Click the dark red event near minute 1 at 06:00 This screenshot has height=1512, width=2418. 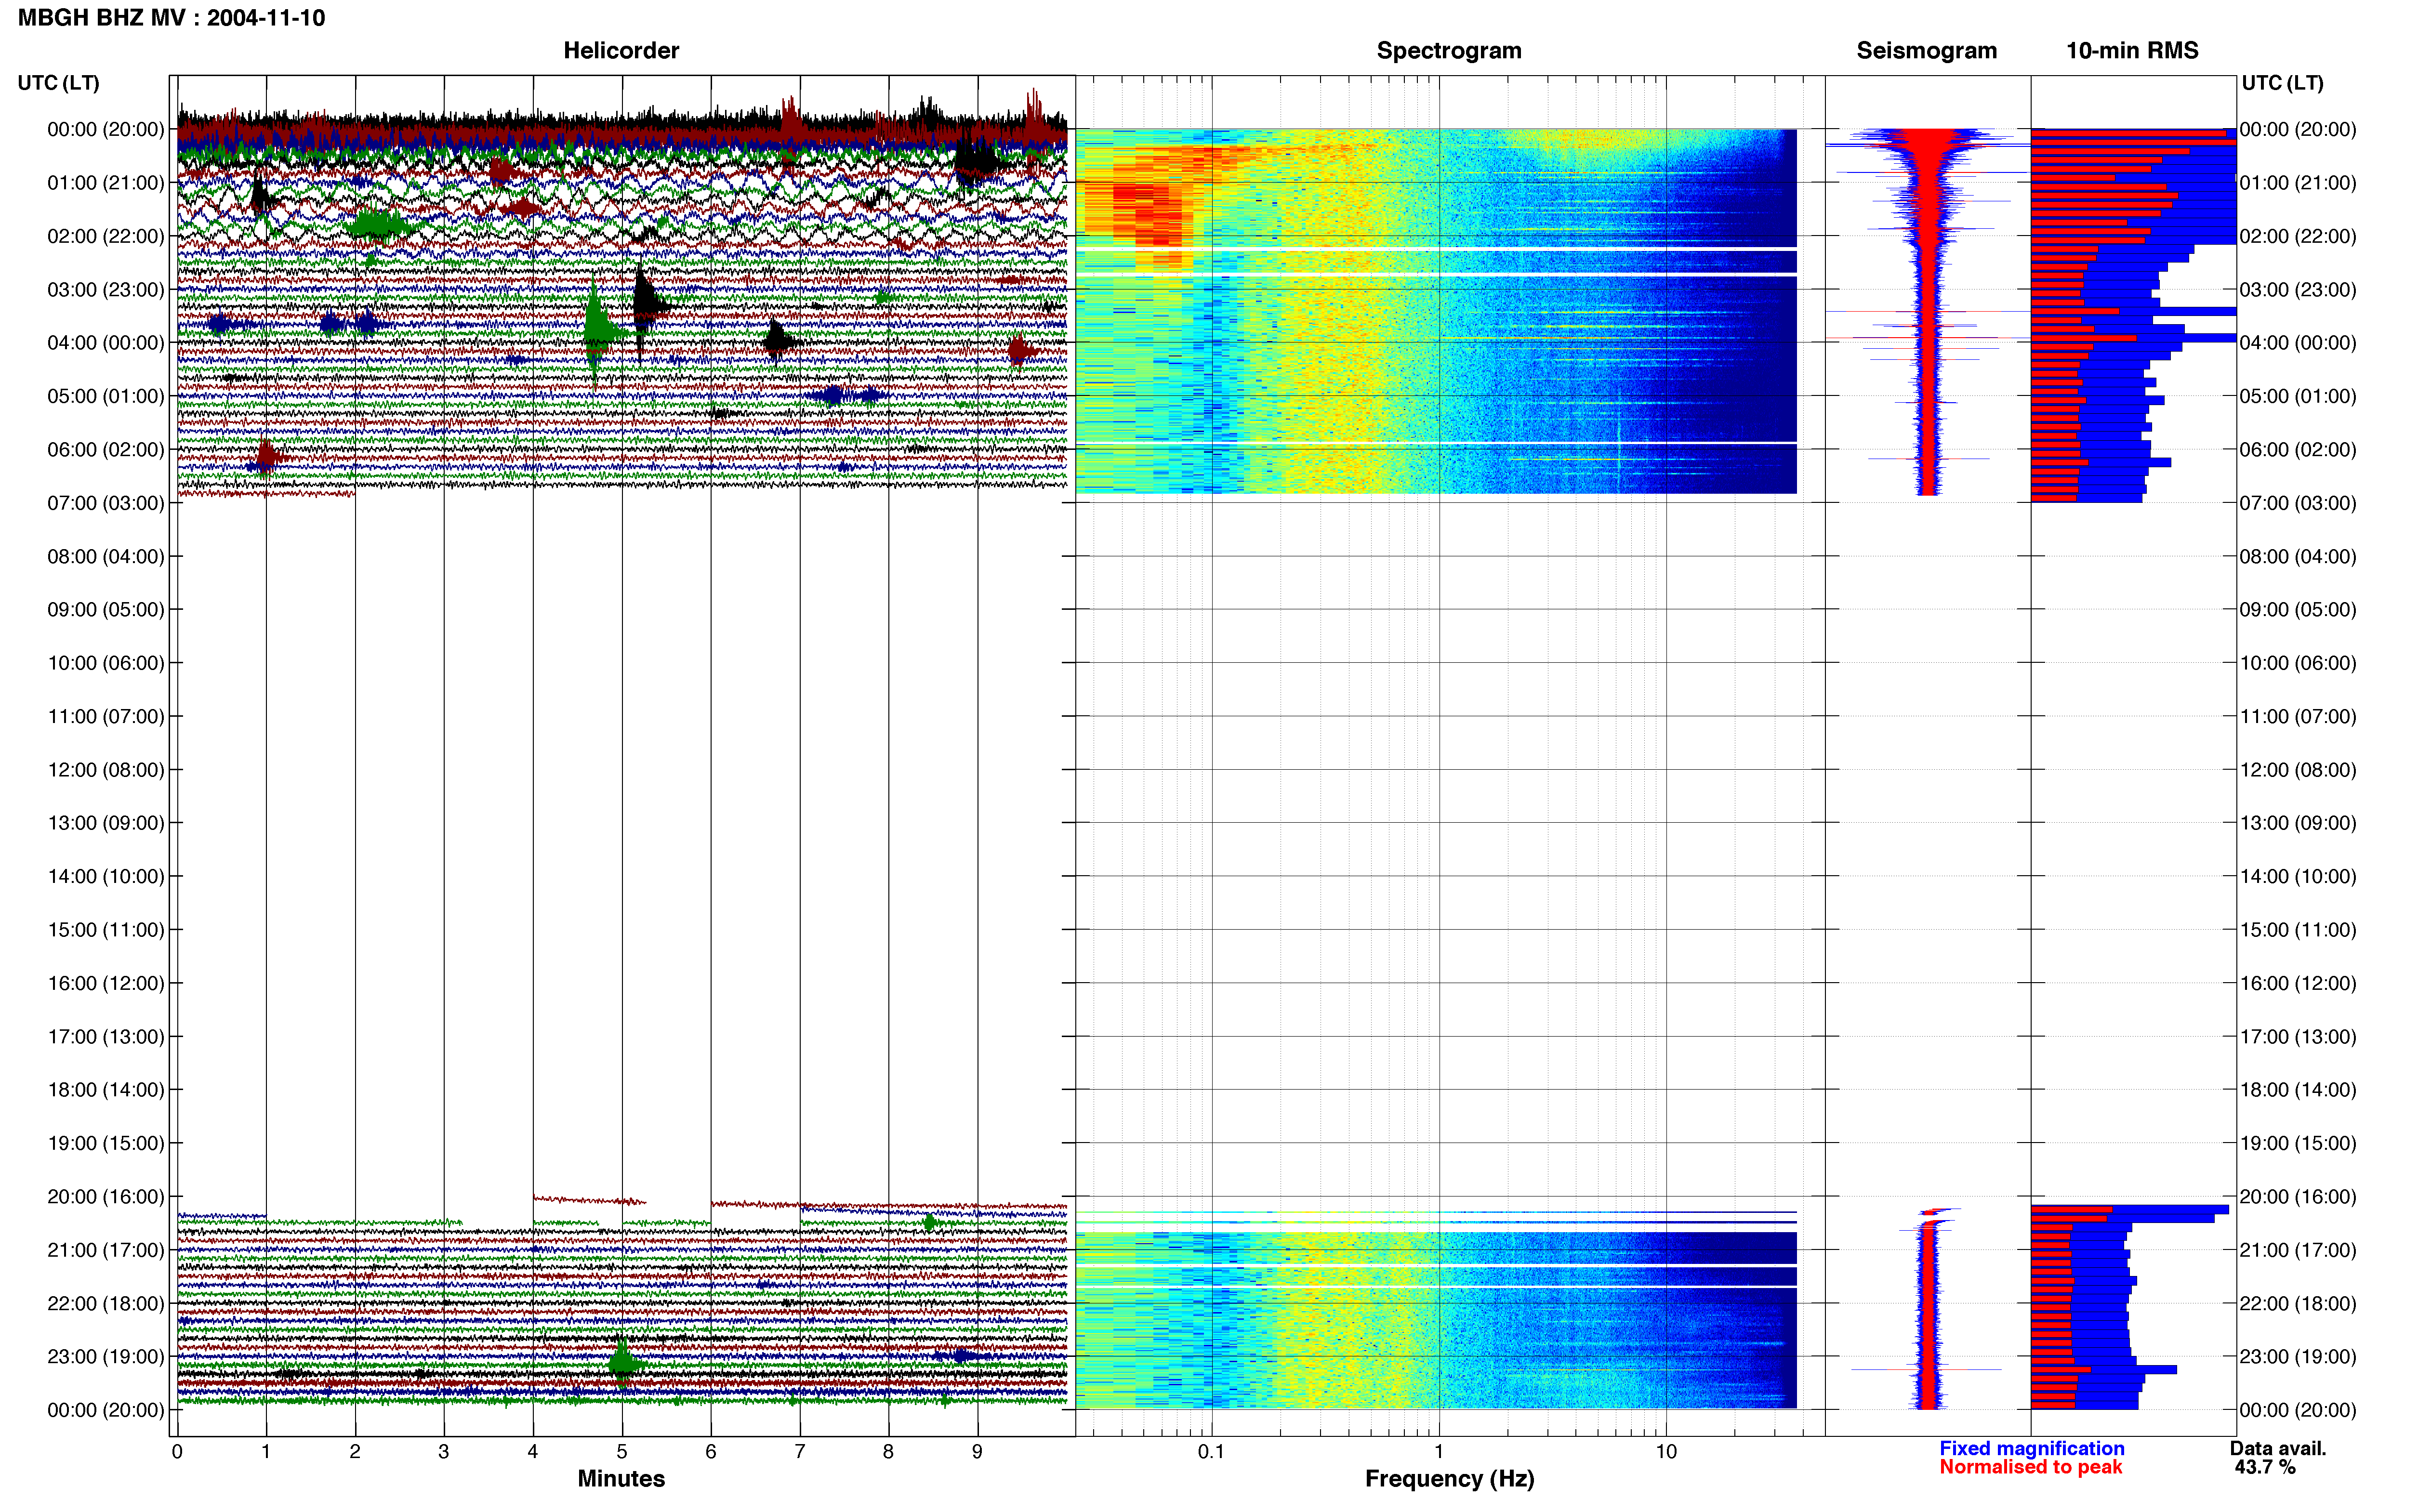point(267,456)
